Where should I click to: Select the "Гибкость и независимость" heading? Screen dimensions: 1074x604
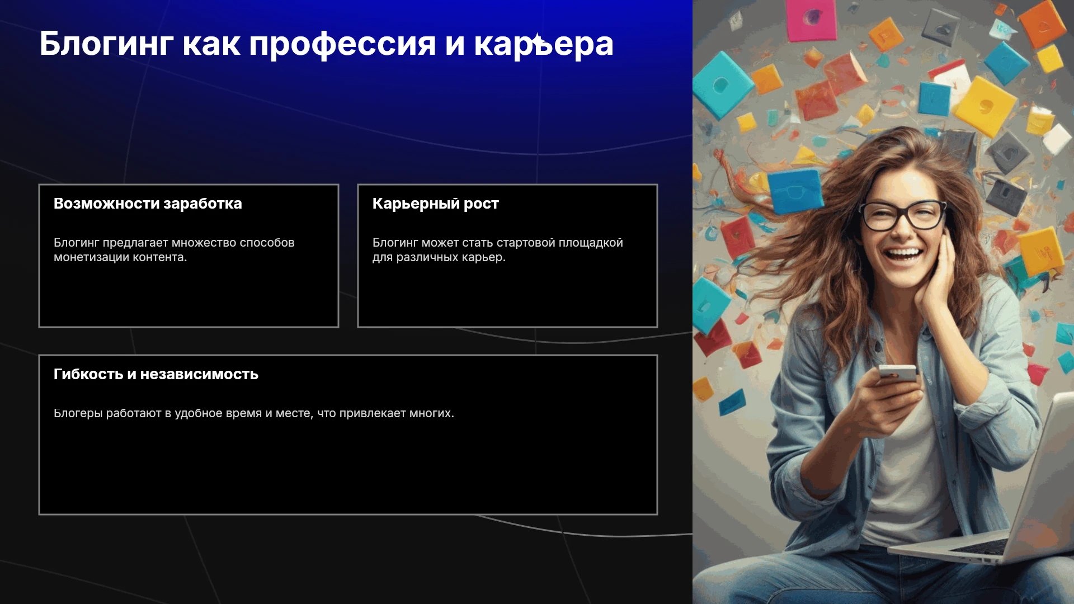click(x=156, y=374)
